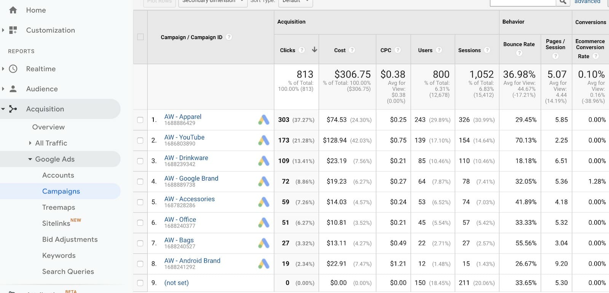Expand the Realtime section arrow
Viewport: 609px width, 293px height.
click(3, 69)
